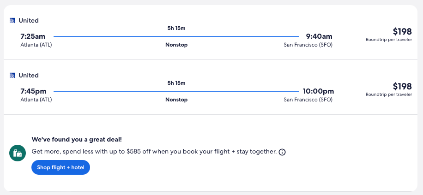423x195 pixels.
Task: Click 5h 15m duration of first flight
Action: pyautogui.click(x=176, y=29)
